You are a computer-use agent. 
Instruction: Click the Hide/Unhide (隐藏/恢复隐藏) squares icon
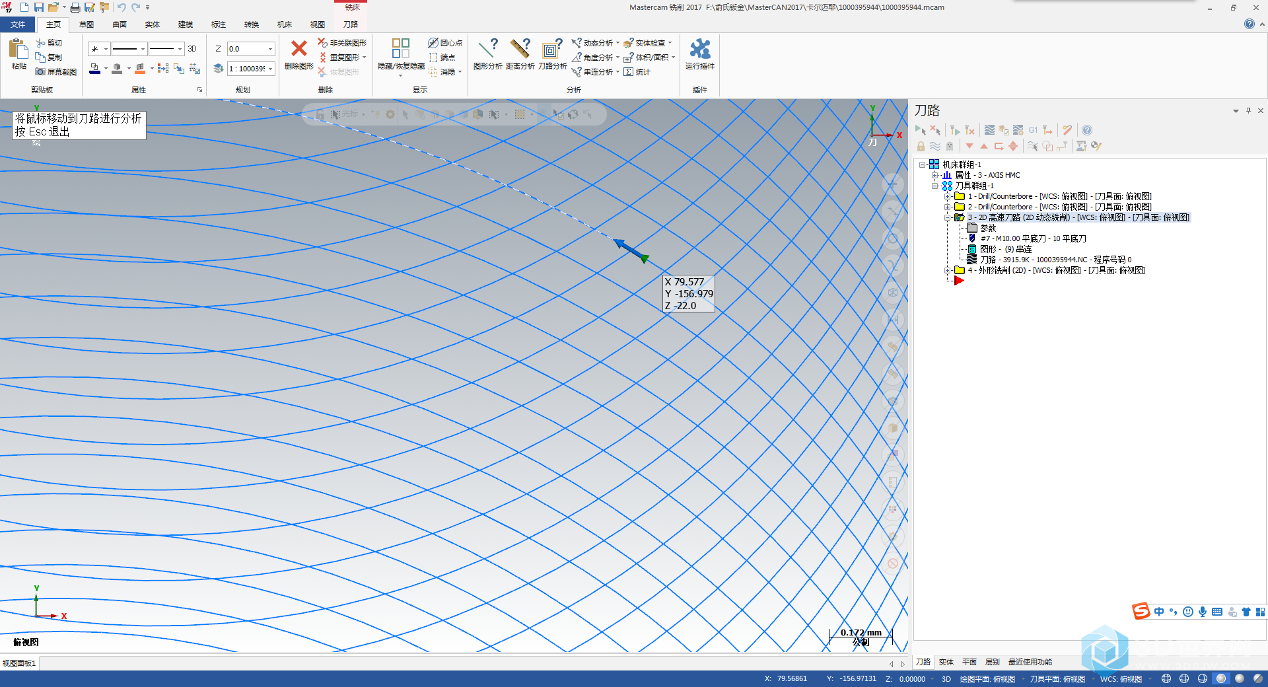401,48
